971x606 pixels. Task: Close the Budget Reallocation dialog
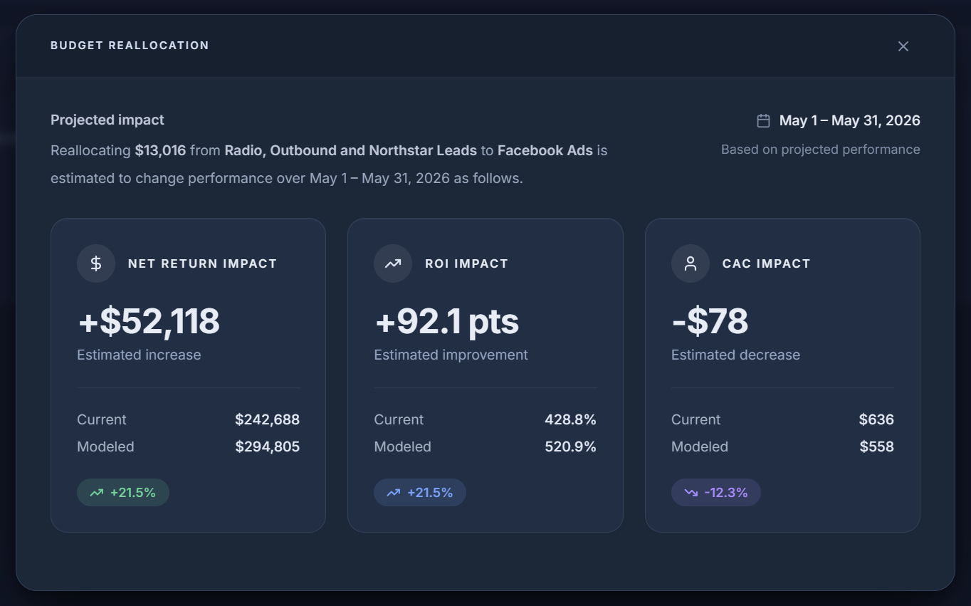click(x=903, y=46)
